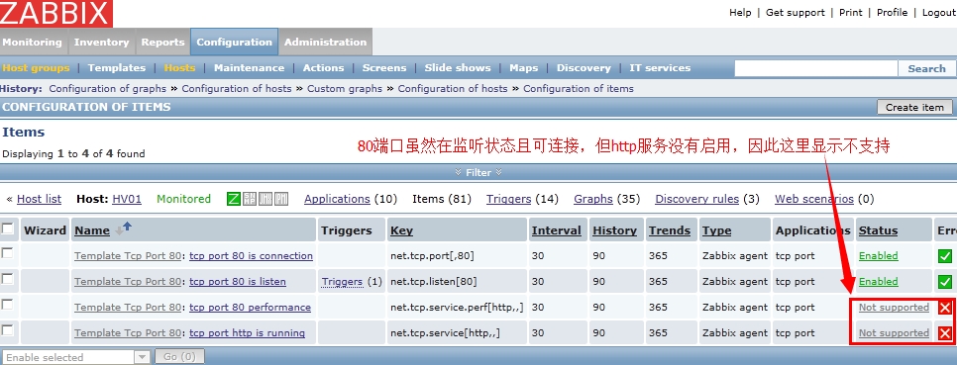Click the ZABBIX logo

click(55, 13)
